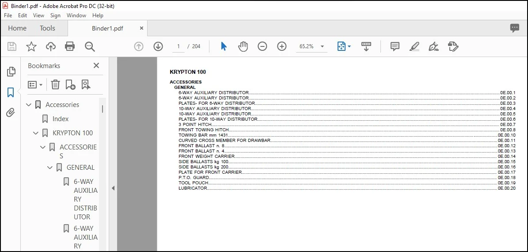Add file to starred bookmarks
This screenshot has width=528, height=252.
coord(31,46)
